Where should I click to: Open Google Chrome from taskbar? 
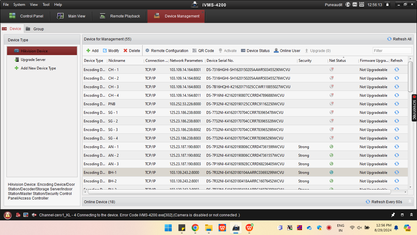195,228
